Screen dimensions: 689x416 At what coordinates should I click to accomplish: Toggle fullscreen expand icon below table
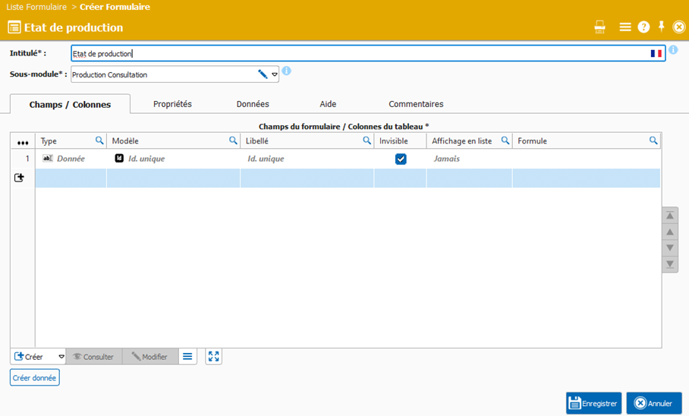(214, 357)
